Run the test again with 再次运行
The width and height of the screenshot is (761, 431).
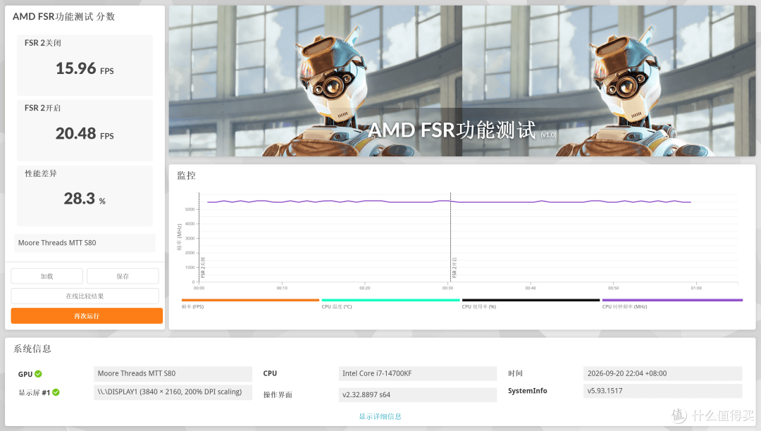[87, 316]
